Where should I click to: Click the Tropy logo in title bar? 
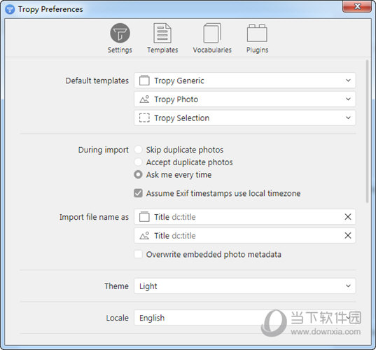(x=10, y=9)
